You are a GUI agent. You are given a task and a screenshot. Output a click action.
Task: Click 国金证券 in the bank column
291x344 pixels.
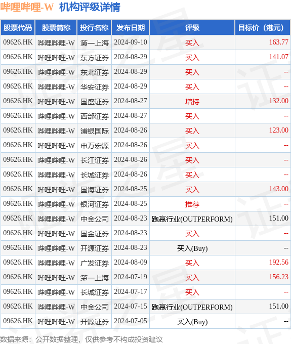point(94,234)
